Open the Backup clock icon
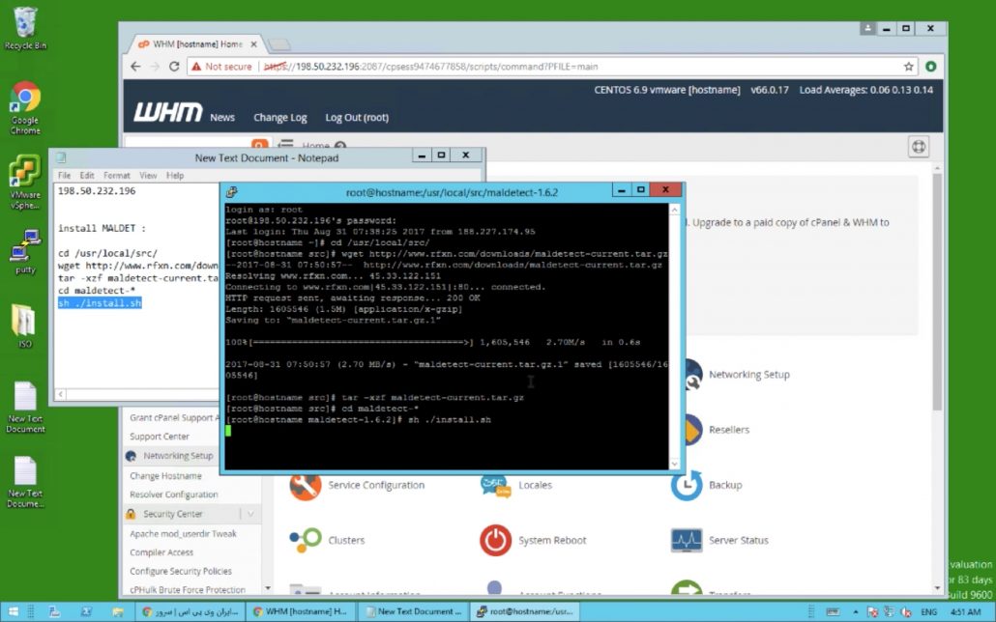Screen dimensions: 996x622 tap(687, 485)
